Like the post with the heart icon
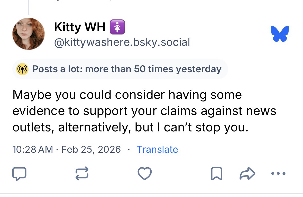Image resolution: width=303 pixels, height=197 pixels. coord(145,173)
